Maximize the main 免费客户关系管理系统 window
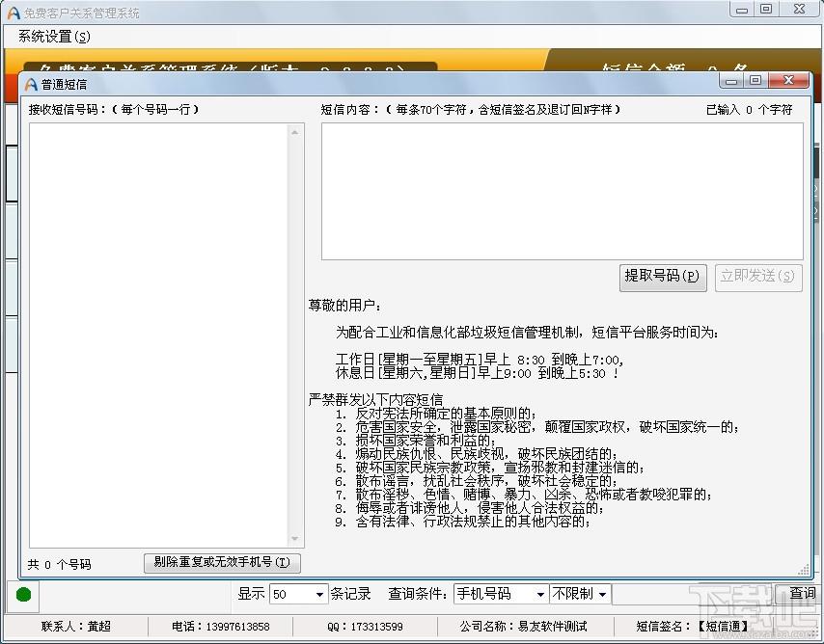Viewport: 824px width, 644px height. tap(766, 9)
